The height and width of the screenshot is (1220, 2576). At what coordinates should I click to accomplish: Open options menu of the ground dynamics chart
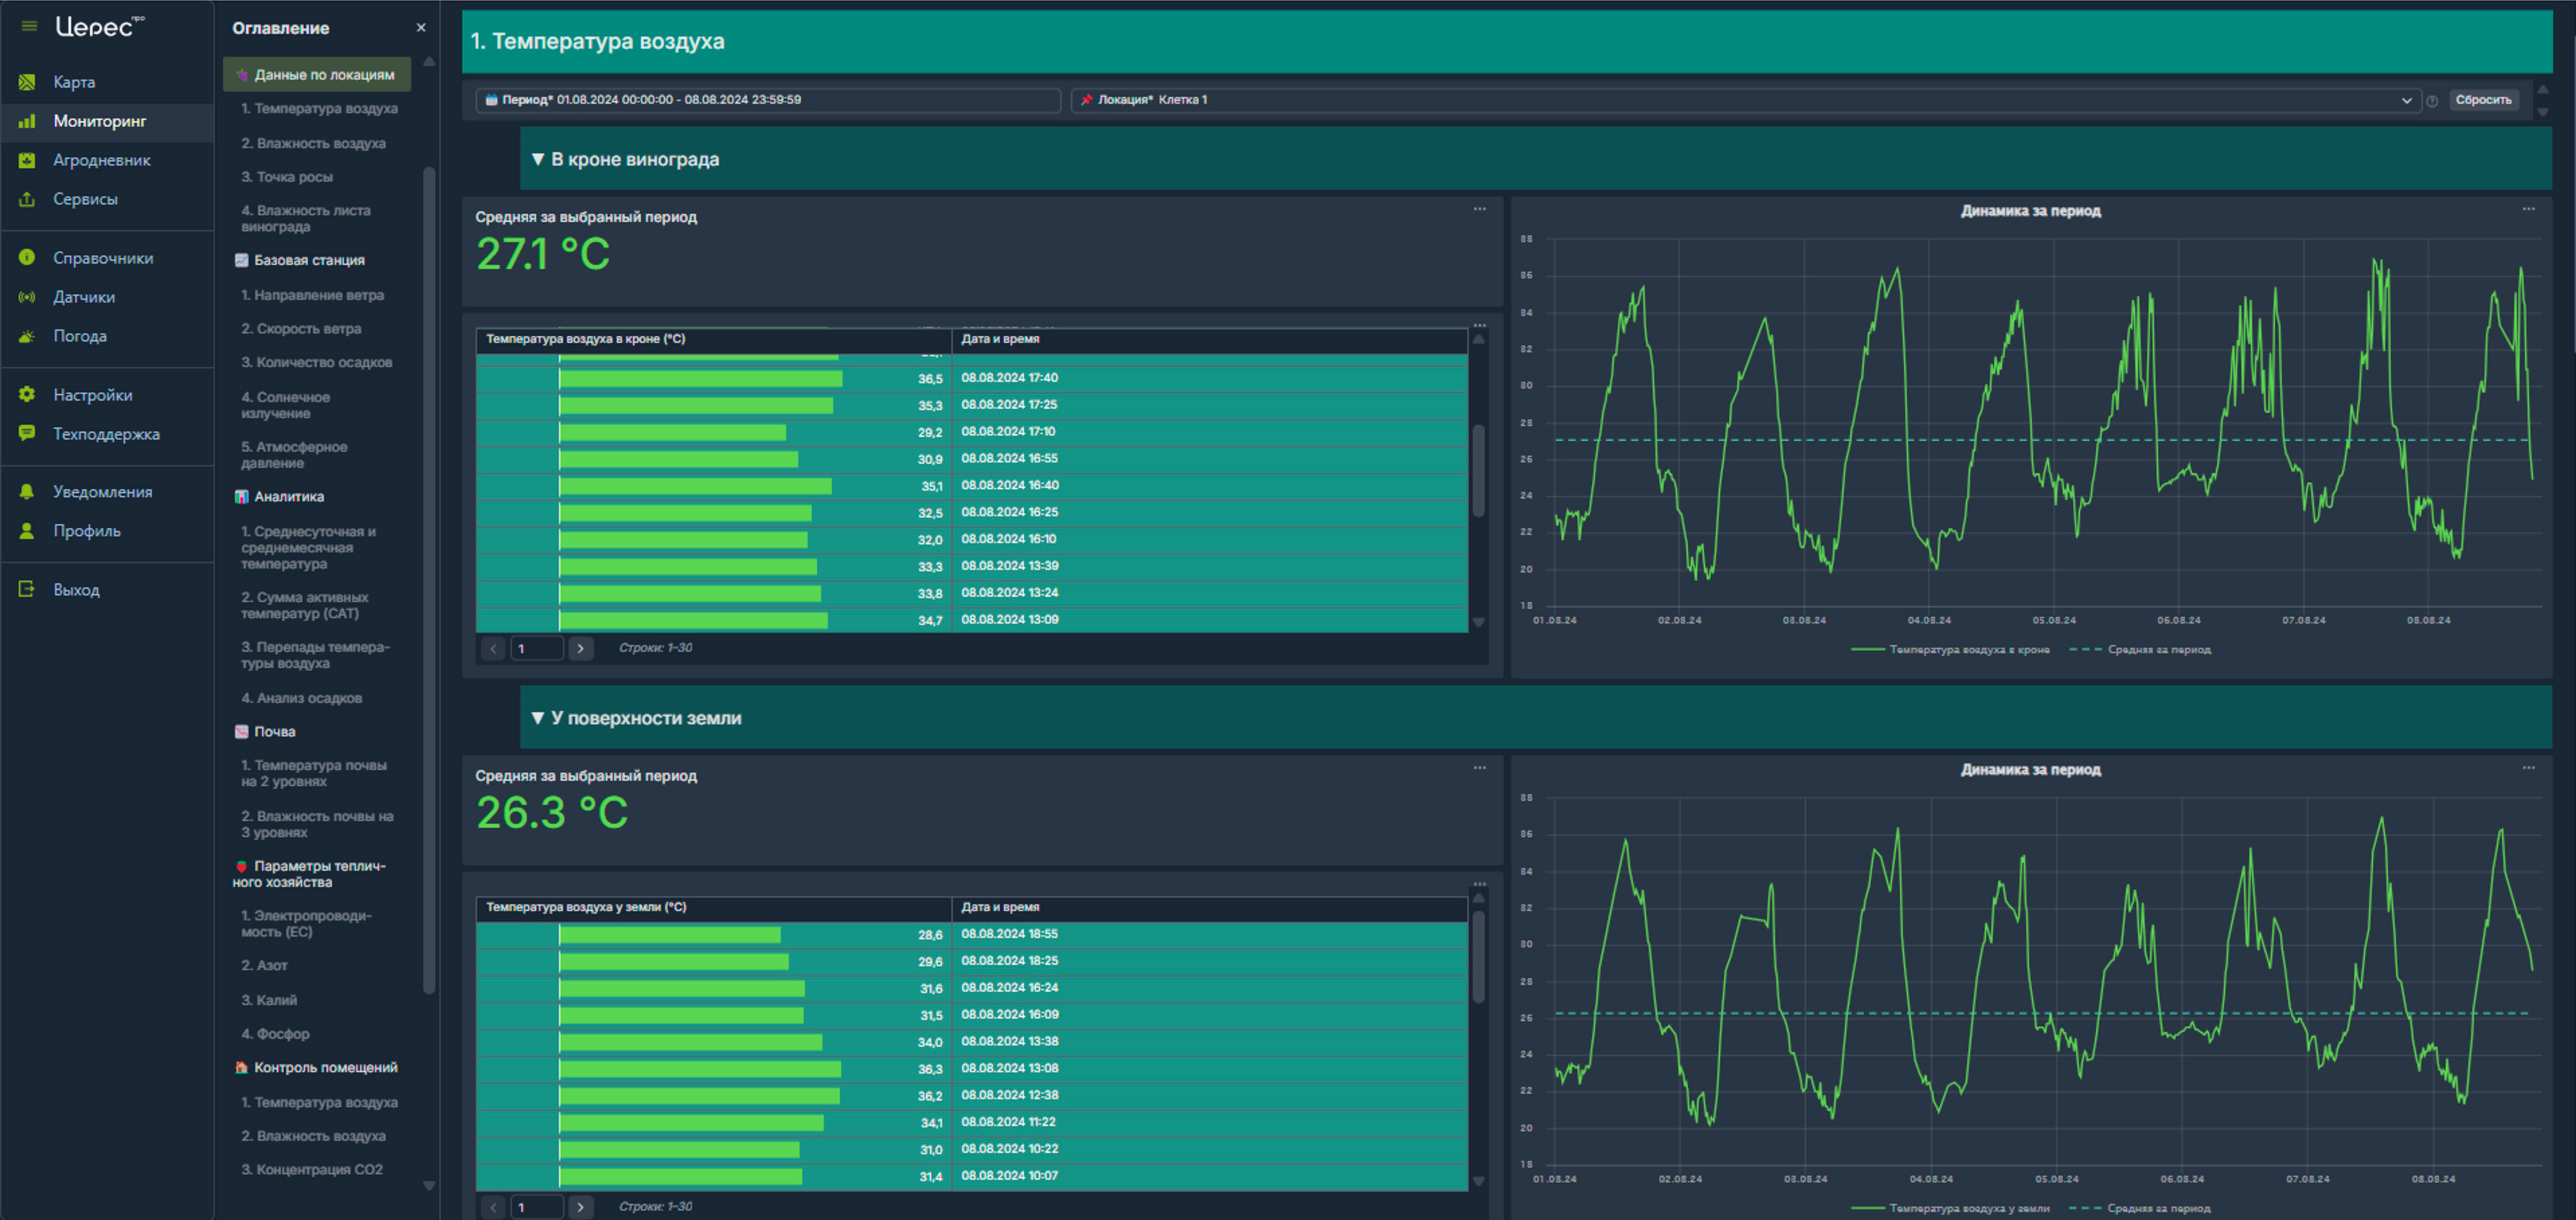click(2528, 768)
